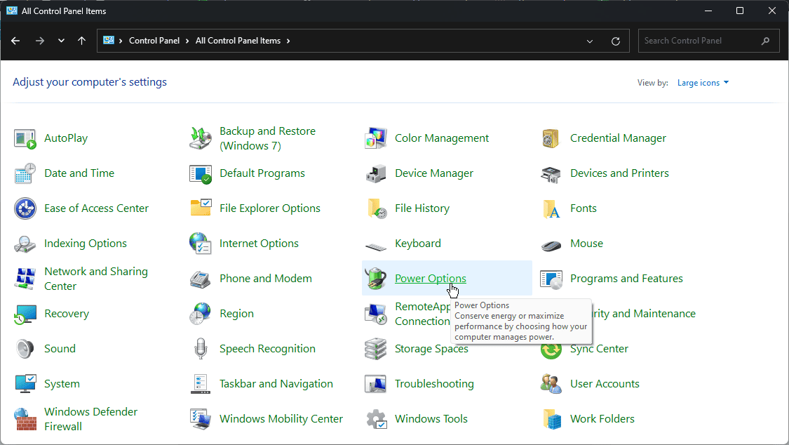Open the Ease of Access Center icon
The height and width of the screenshot is (445, 789).
click(x=25, y=208)
